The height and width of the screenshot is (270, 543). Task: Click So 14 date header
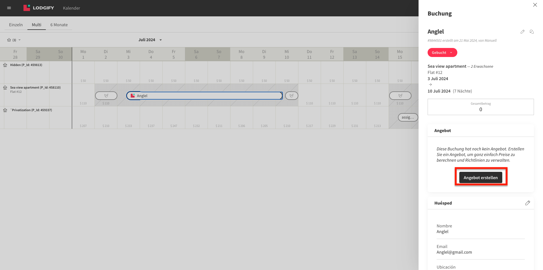coord(377,54)
